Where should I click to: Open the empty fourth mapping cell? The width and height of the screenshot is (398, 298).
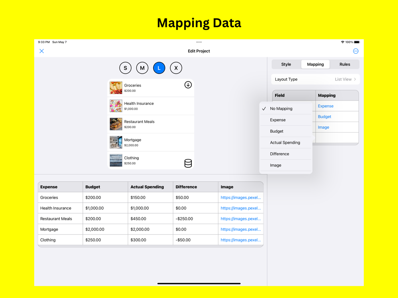337,138
